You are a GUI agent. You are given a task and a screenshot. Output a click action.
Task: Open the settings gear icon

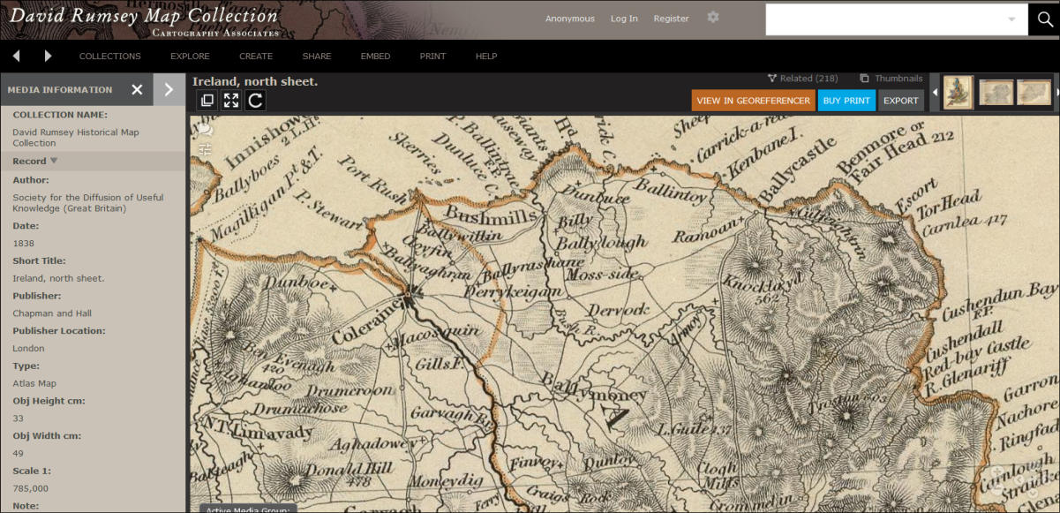713,18
